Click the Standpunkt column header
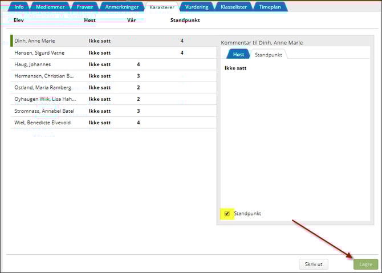 click(x=185, y=21)
